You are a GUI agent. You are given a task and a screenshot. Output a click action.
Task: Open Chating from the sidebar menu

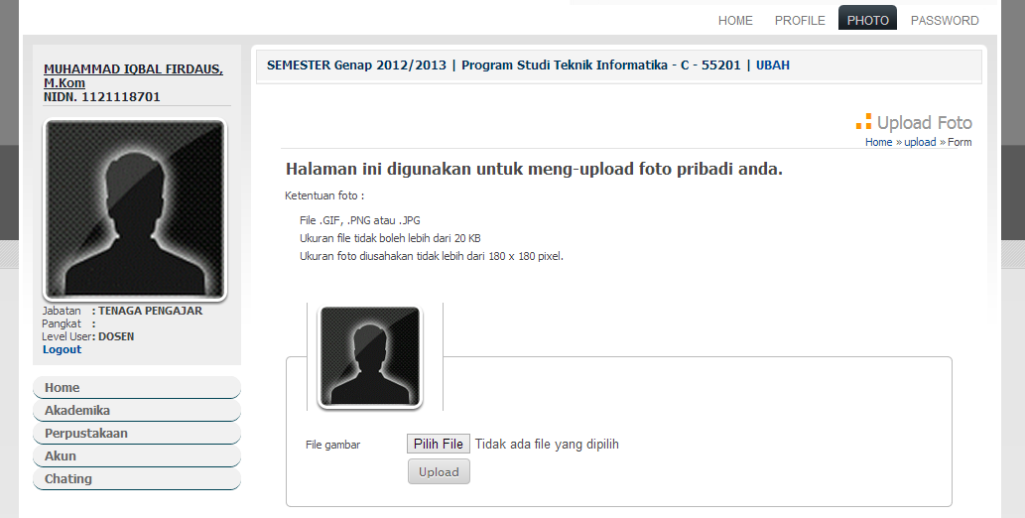[68, 478]
